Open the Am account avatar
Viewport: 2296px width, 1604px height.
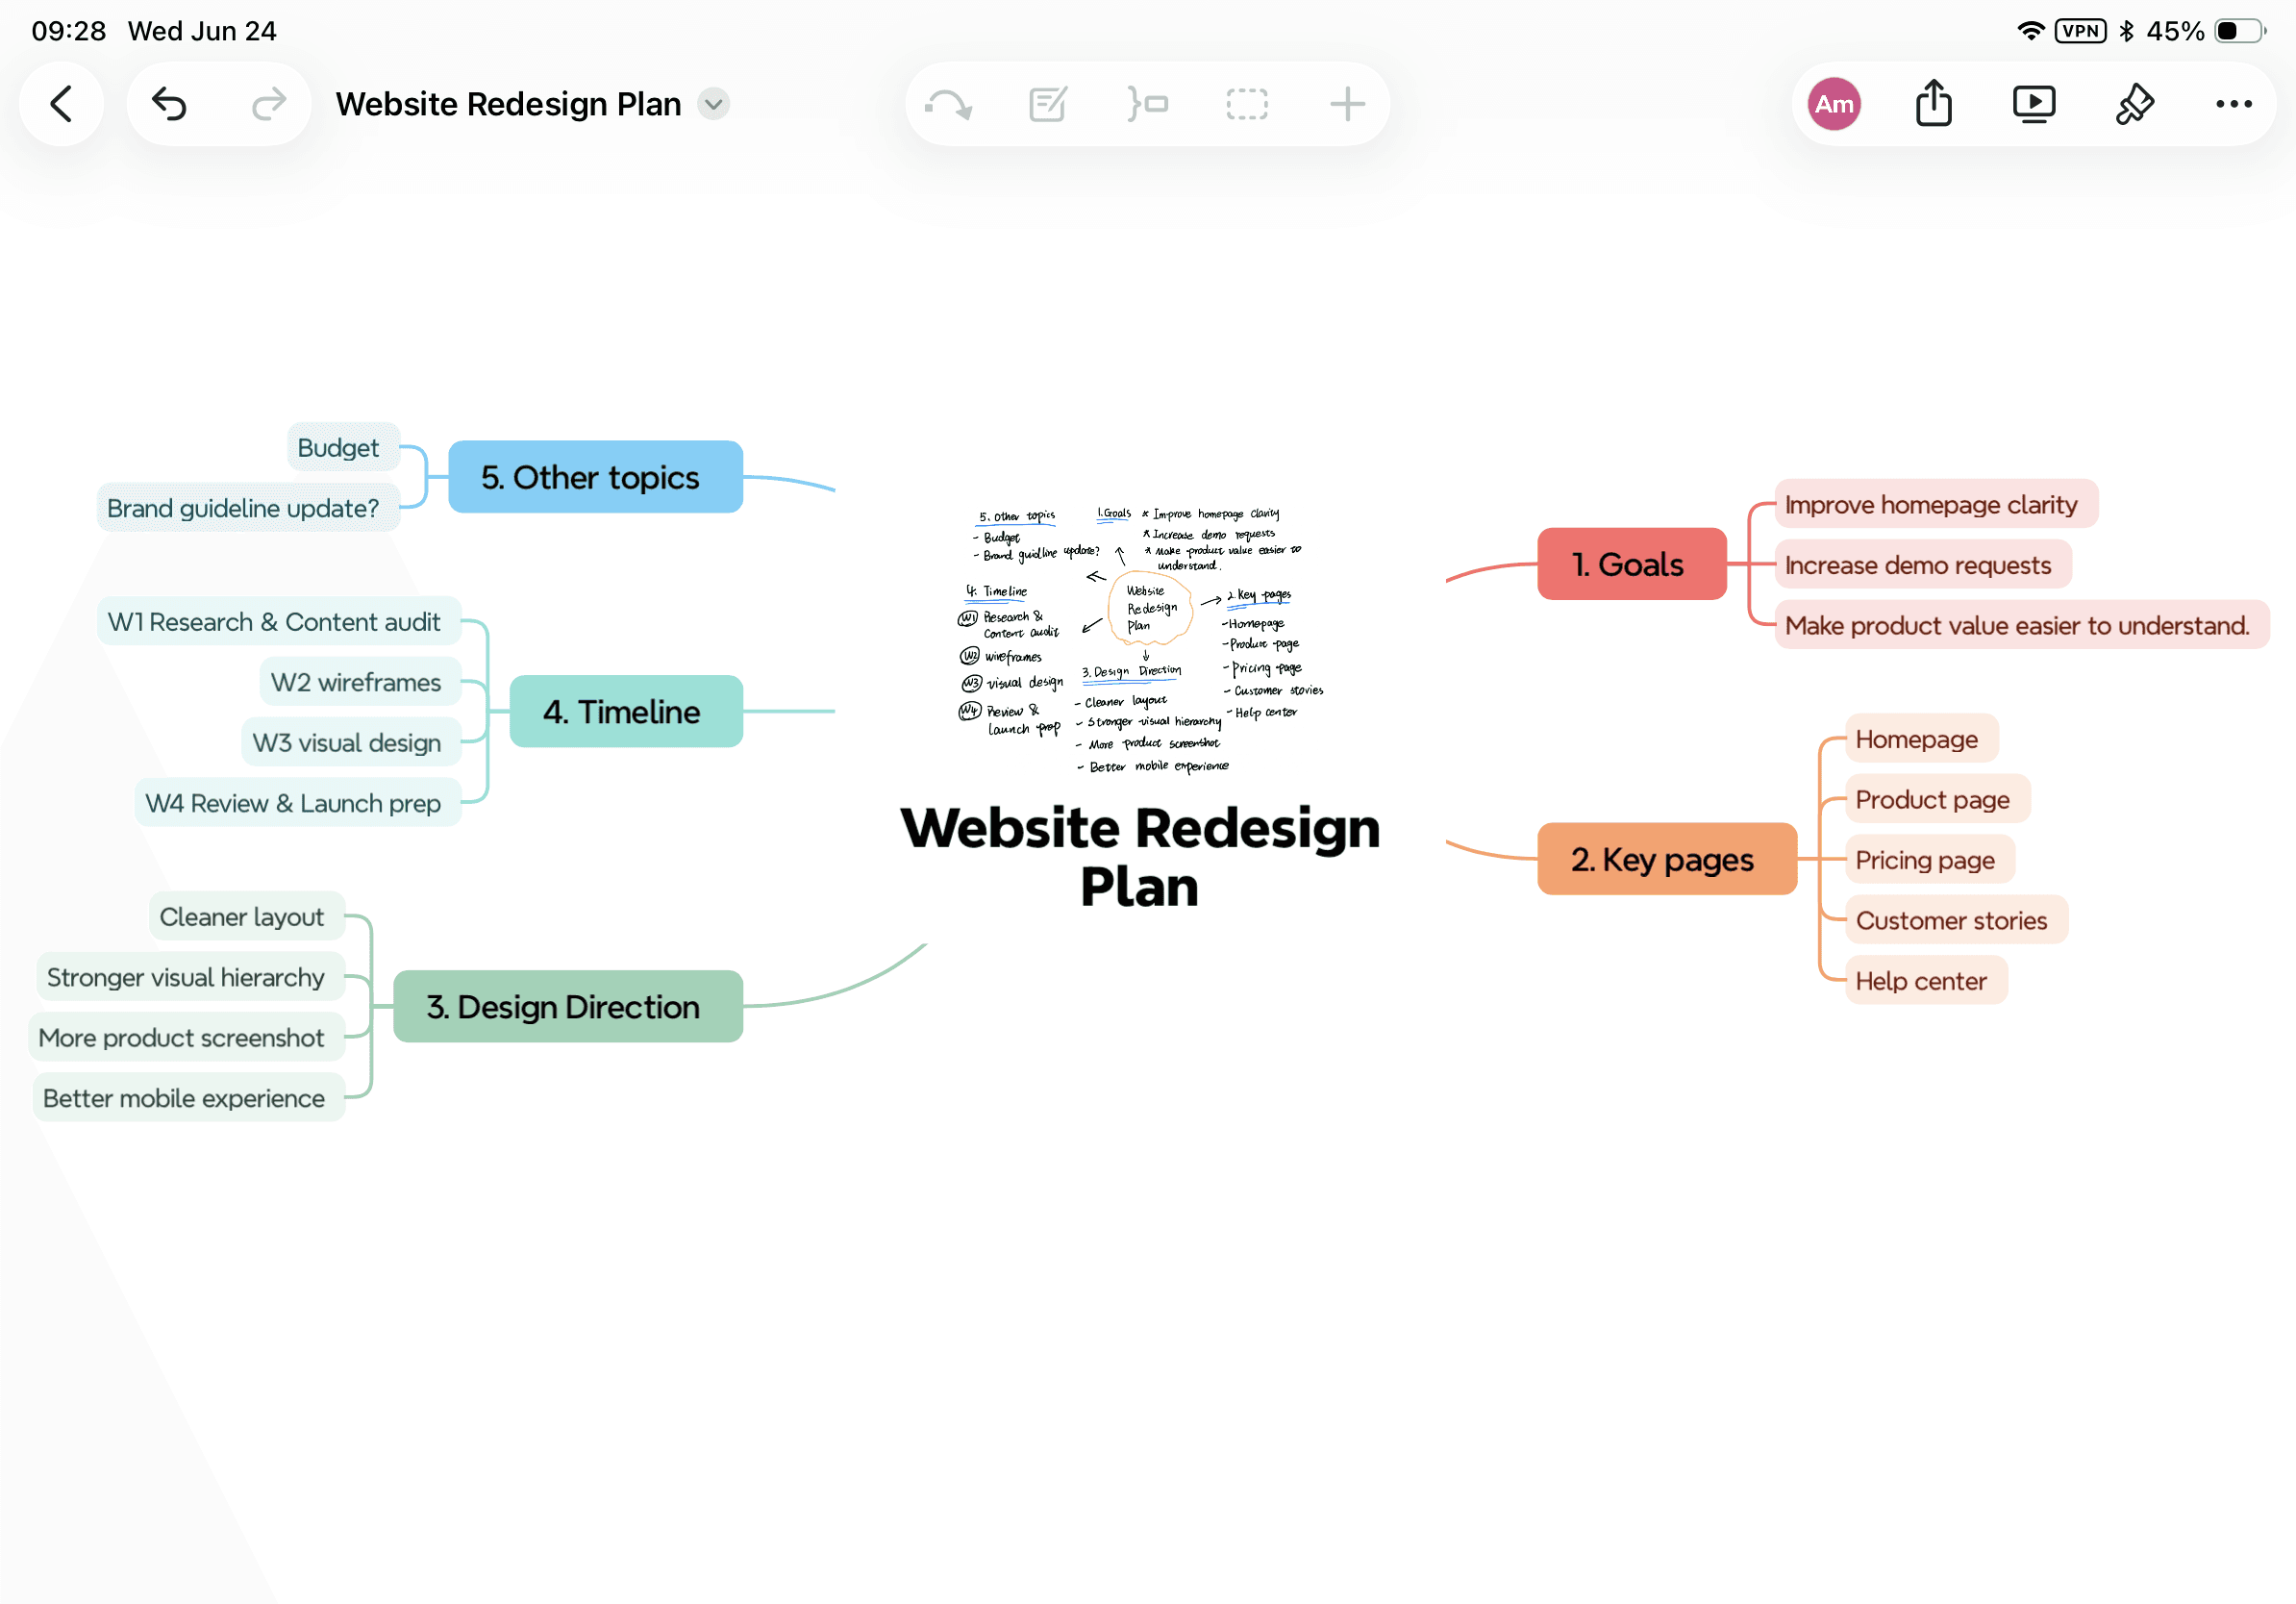coord(1834,104)
